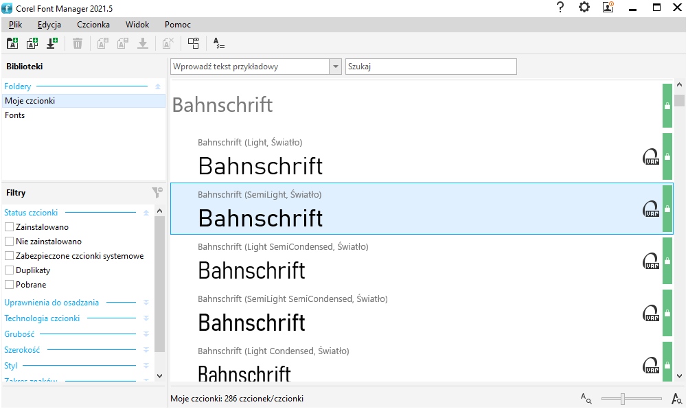Check the Nie zainstalowano filter

click(10, 241)
